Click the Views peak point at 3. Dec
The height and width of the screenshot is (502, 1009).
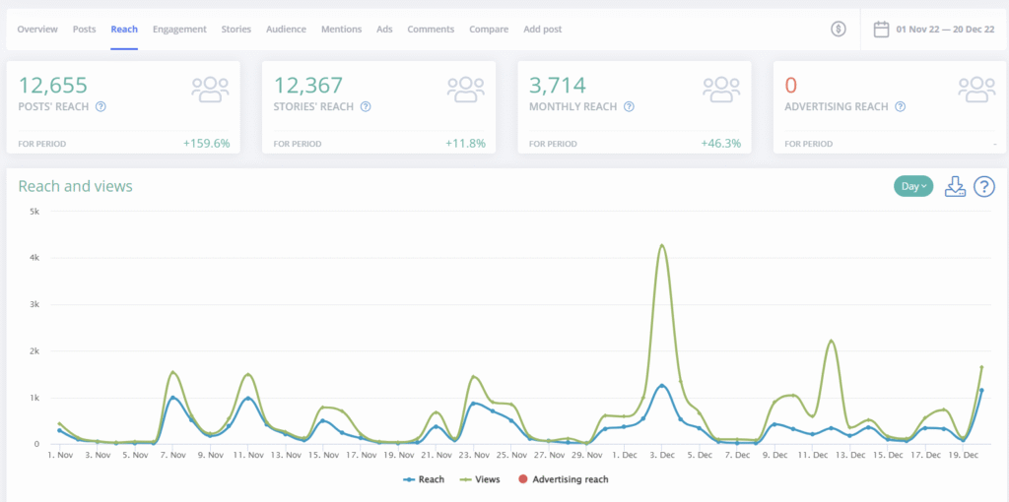coord(662,245)
